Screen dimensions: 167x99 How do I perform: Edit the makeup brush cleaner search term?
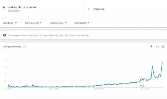tap(22, 7)
